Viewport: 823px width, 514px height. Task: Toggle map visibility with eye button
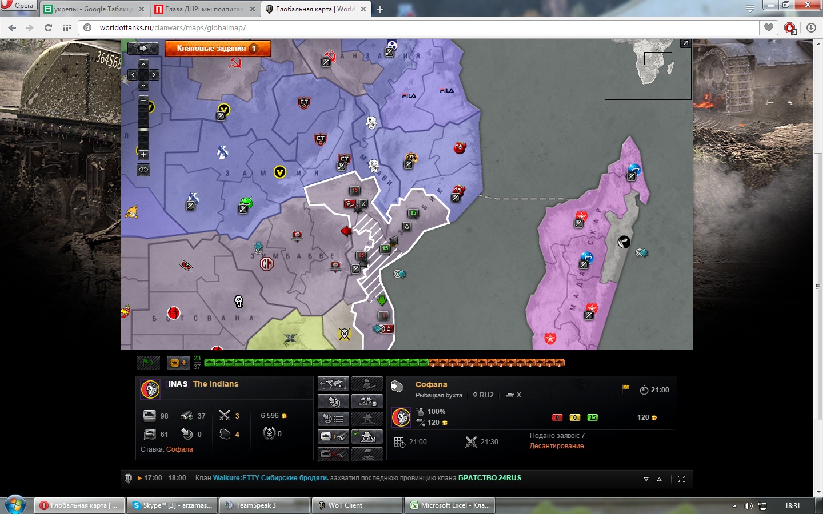coord(143,170)
